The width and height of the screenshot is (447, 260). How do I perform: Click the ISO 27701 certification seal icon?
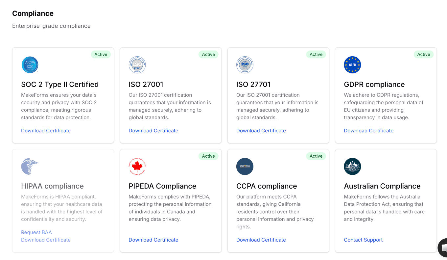click(x=245, y=65)
